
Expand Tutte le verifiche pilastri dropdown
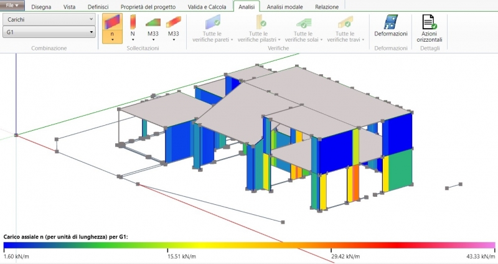(x=279, y=40)
